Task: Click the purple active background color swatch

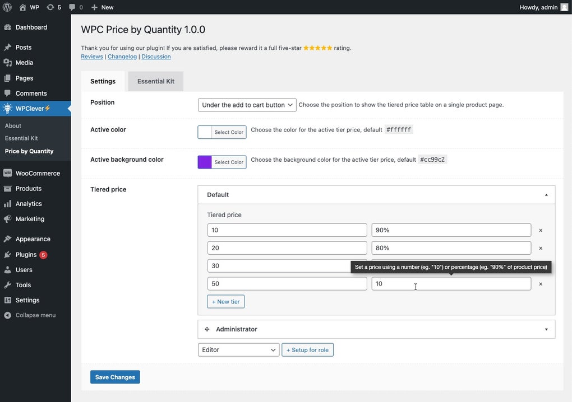Action: pos(205,162)
